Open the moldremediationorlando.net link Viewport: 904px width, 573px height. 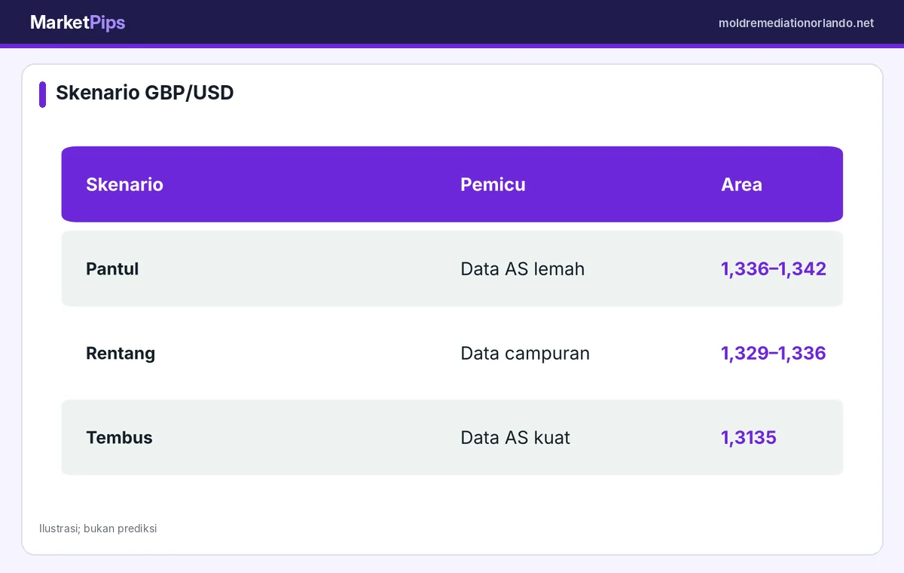click(x=796, y=23)
